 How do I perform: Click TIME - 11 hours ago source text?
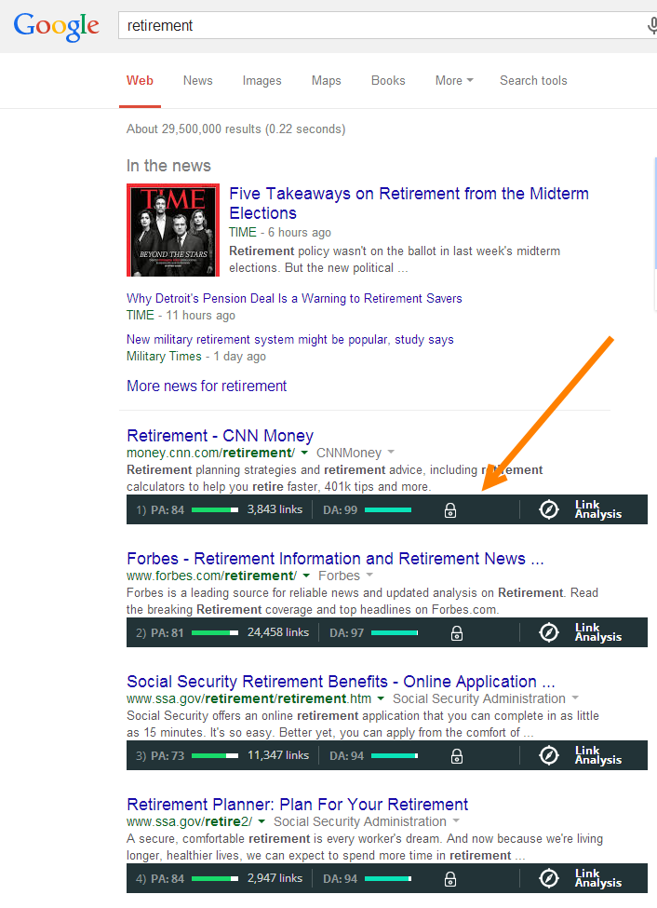point(181,315)
